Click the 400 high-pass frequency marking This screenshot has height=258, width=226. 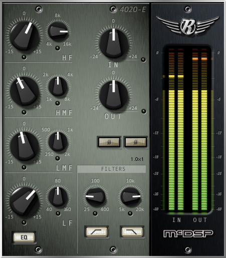[105, 209]
